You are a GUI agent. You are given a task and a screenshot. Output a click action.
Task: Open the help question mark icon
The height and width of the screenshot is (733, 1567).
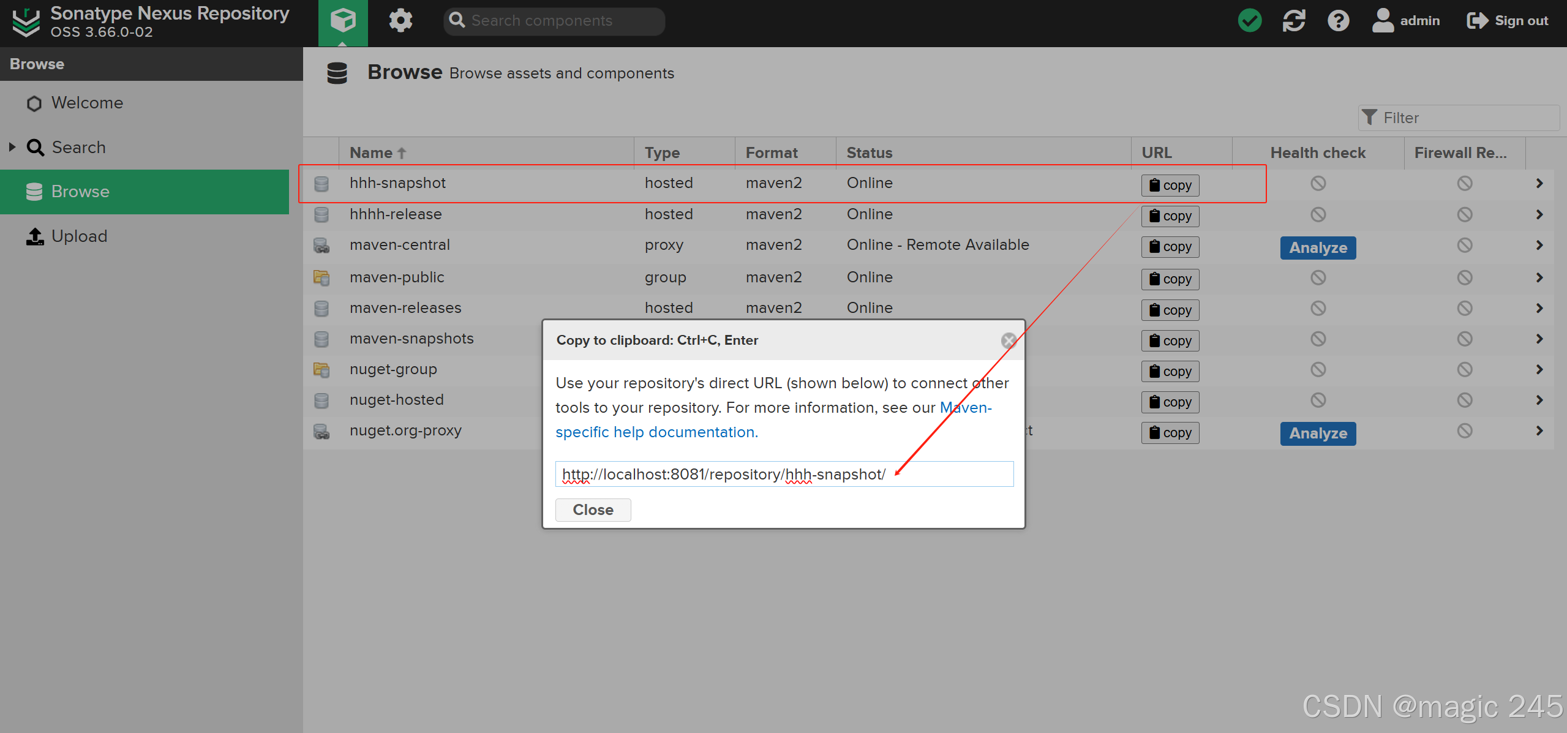tap(1338, 21)
